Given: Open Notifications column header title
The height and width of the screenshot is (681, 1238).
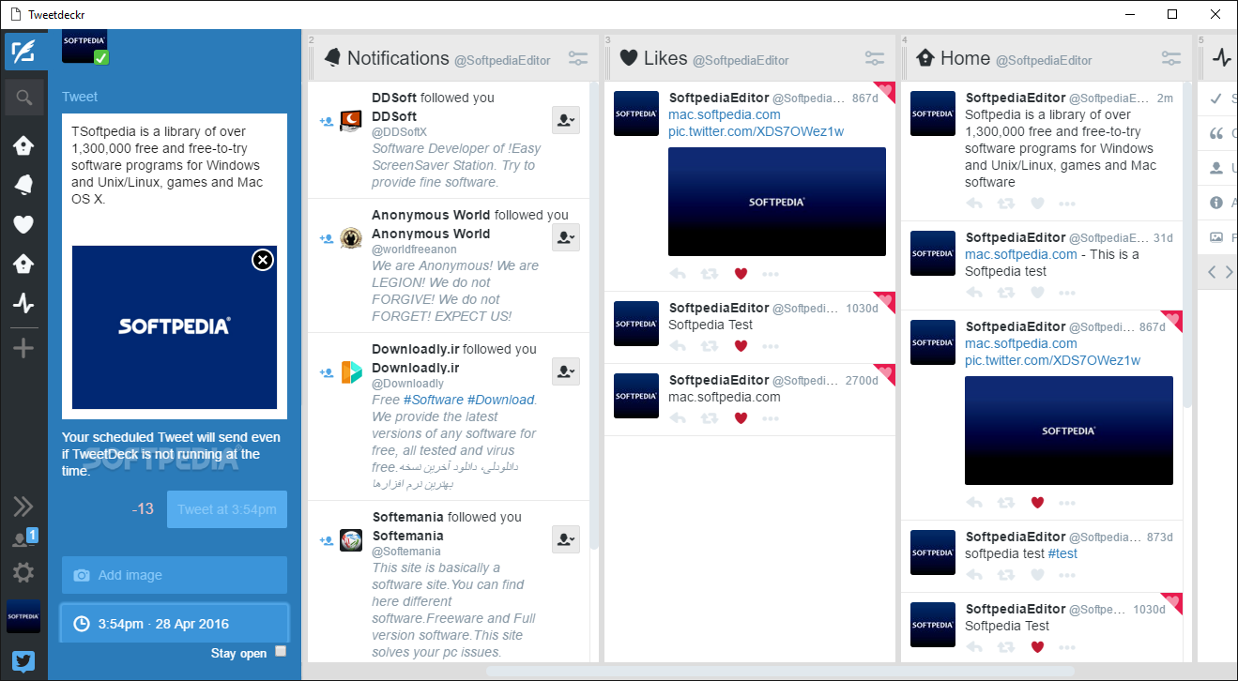Looking at the screenshot, I should coord(398,58).
